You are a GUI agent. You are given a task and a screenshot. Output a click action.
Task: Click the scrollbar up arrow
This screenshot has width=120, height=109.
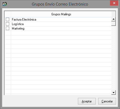coord(113,19)
